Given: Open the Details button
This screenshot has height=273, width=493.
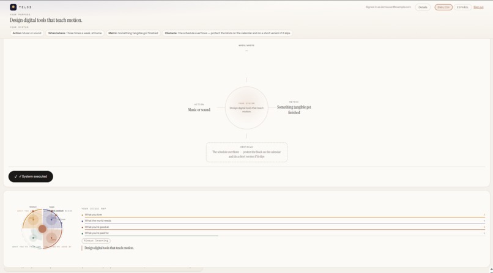Looking at the screenshot, I should pyautogui.click(x=423, y=7).
